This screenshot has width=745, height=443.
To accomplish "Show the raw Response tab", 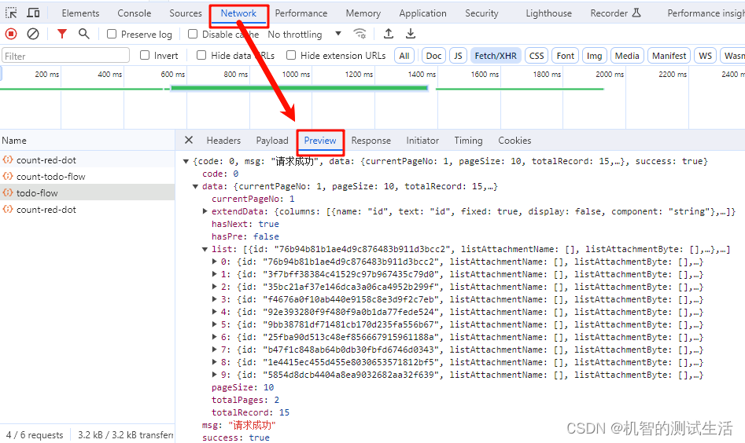I will (x=371, y=141).
